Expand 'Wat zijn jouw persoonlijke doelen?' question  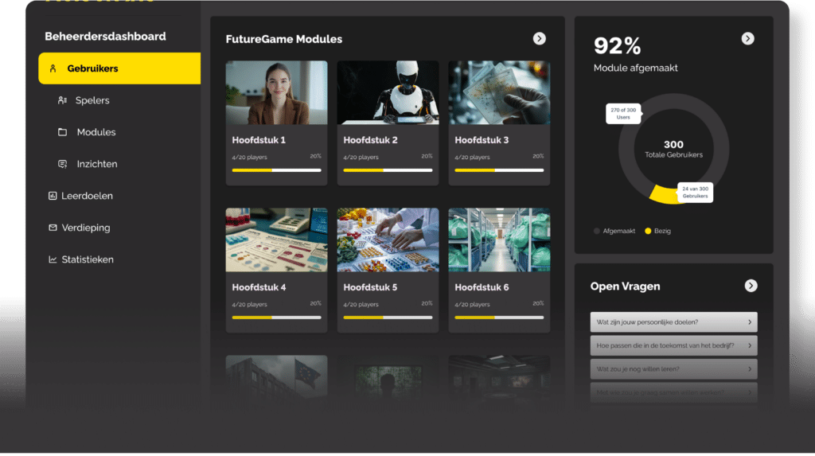click(x=673, y=322)
